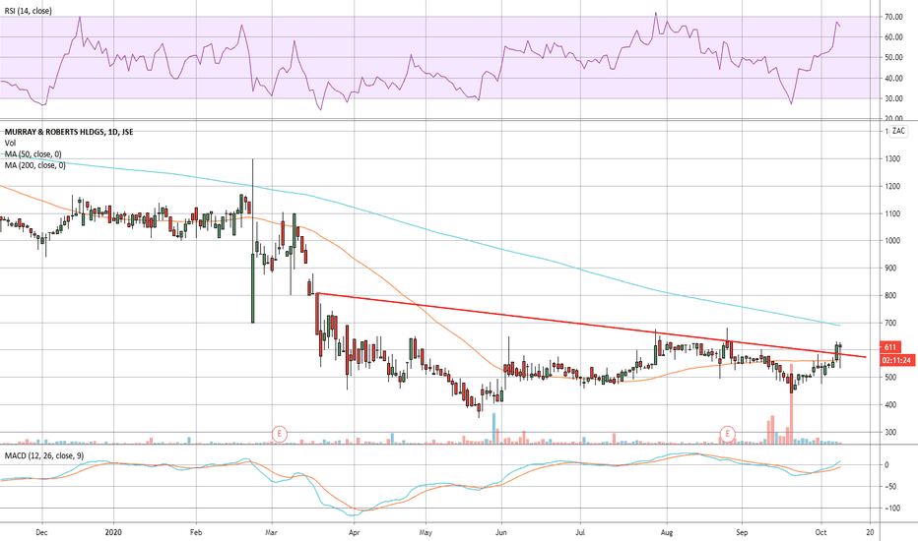Click the Jun label on time axis
918x541 pixels.
point(501,533)
